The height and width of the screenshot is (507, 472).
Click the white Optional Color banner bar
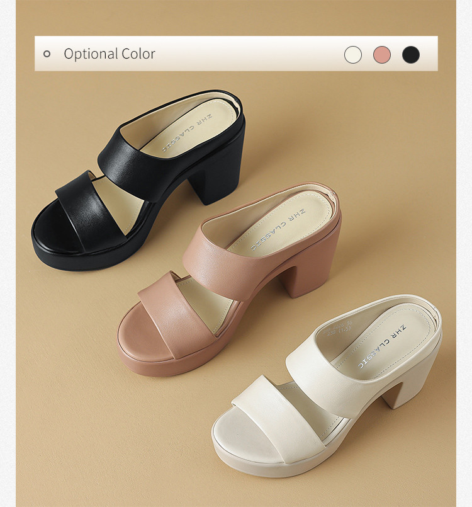[x=236, y=54]
